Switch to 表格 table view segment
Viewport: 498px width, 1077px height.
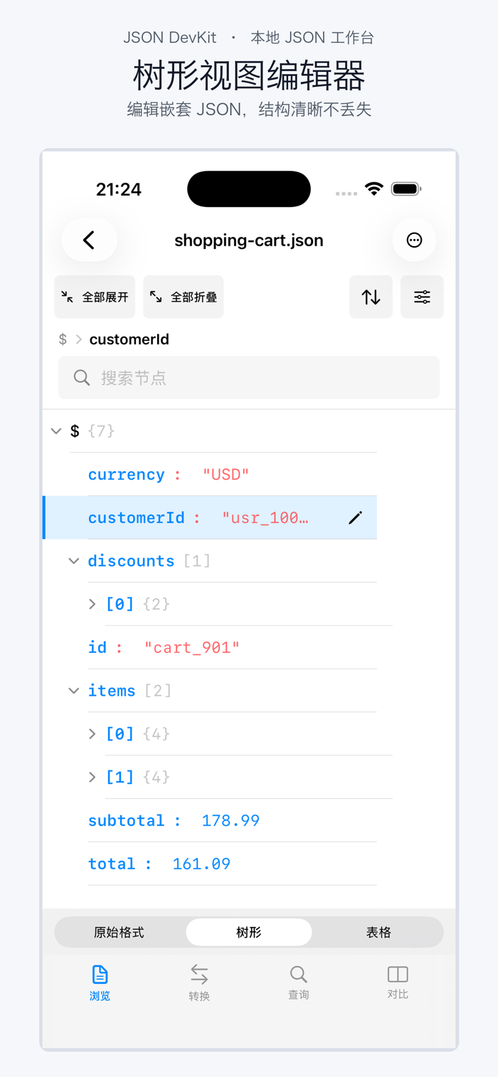378,932
